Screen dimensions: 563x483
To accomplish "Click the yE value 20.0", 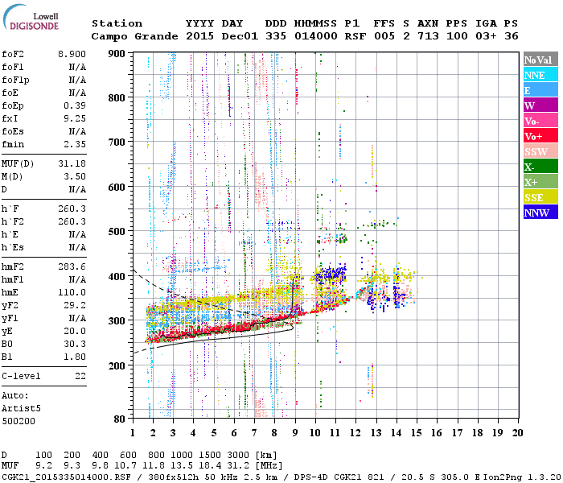I will pyautogui.click(x=75, y=331).
